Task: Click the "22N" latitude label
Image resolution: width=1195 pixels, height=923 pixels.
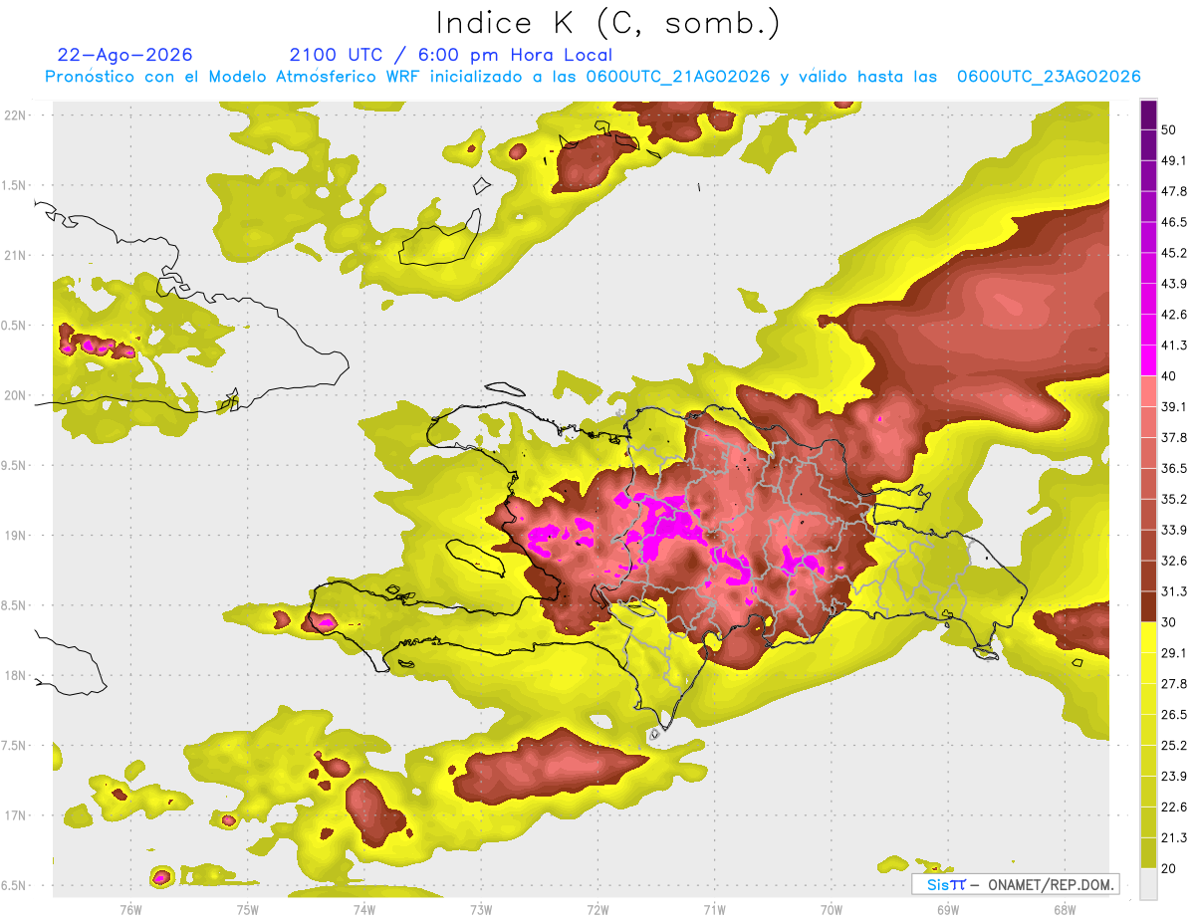Action: coord(15,115)
